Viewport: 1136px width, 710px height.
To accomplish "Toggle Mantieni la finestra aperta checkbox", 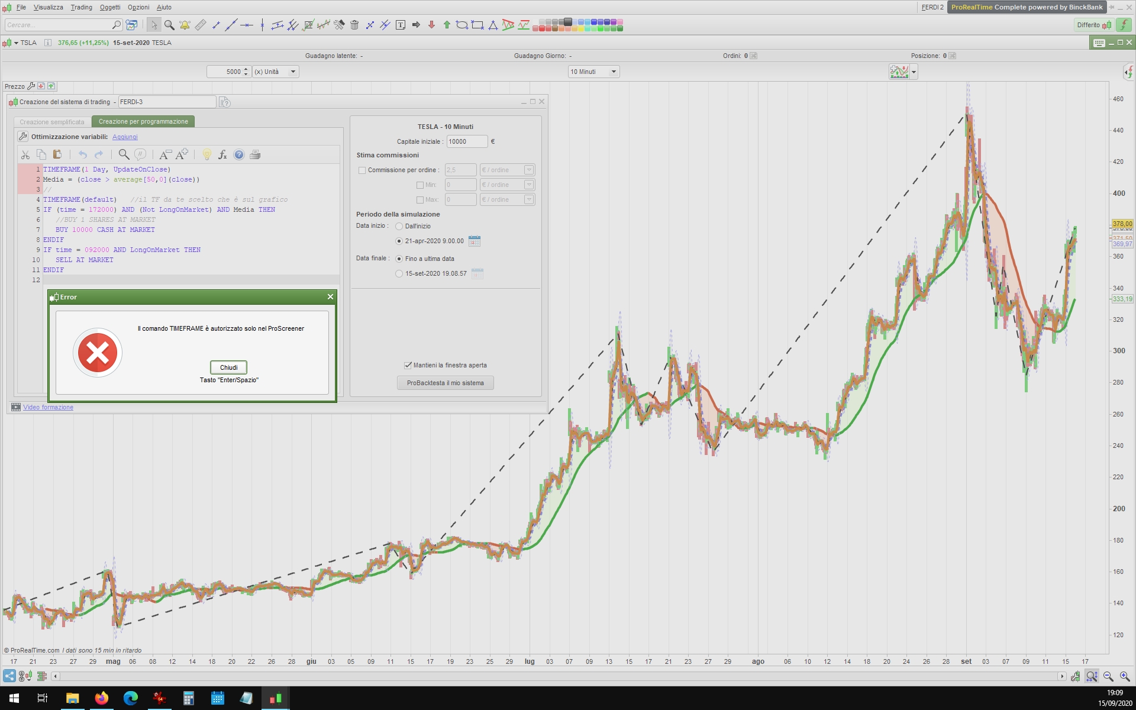I will 408,365.
